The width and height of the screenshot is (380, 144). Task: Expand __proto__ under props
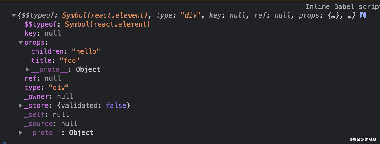27,69
